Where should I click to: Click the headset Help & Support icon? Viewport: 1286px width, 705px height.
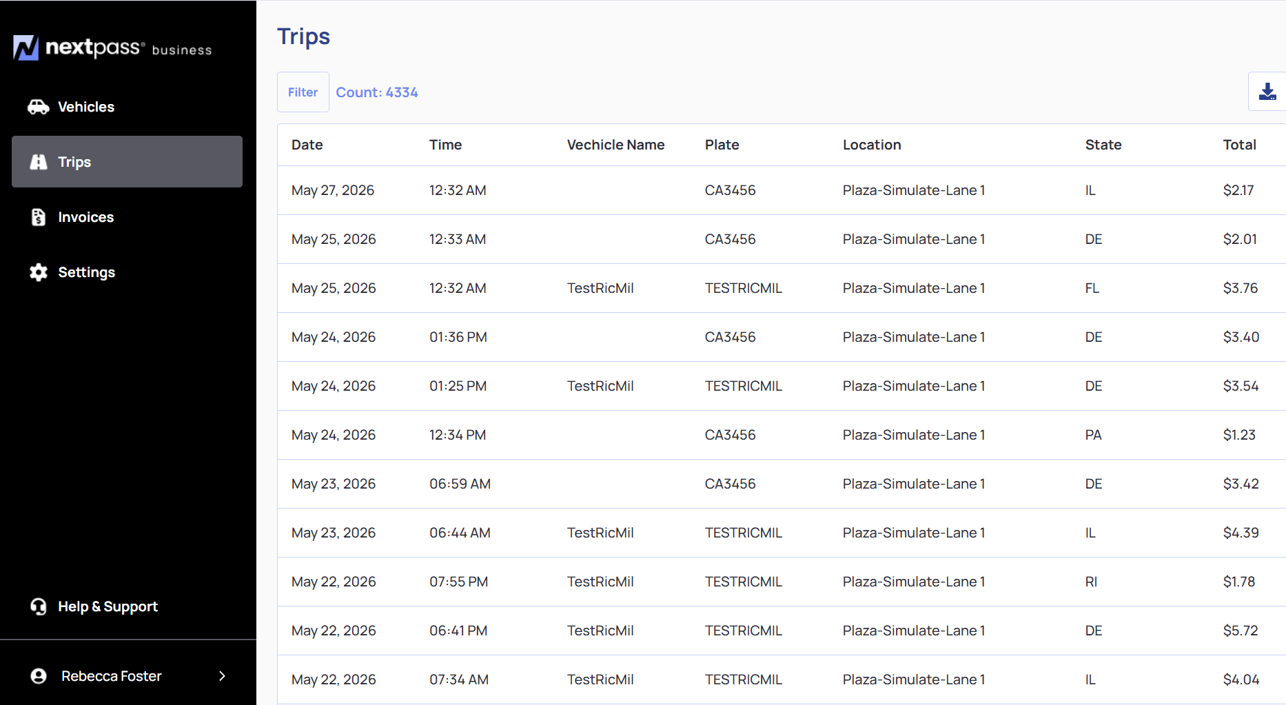tap(39, 606)
